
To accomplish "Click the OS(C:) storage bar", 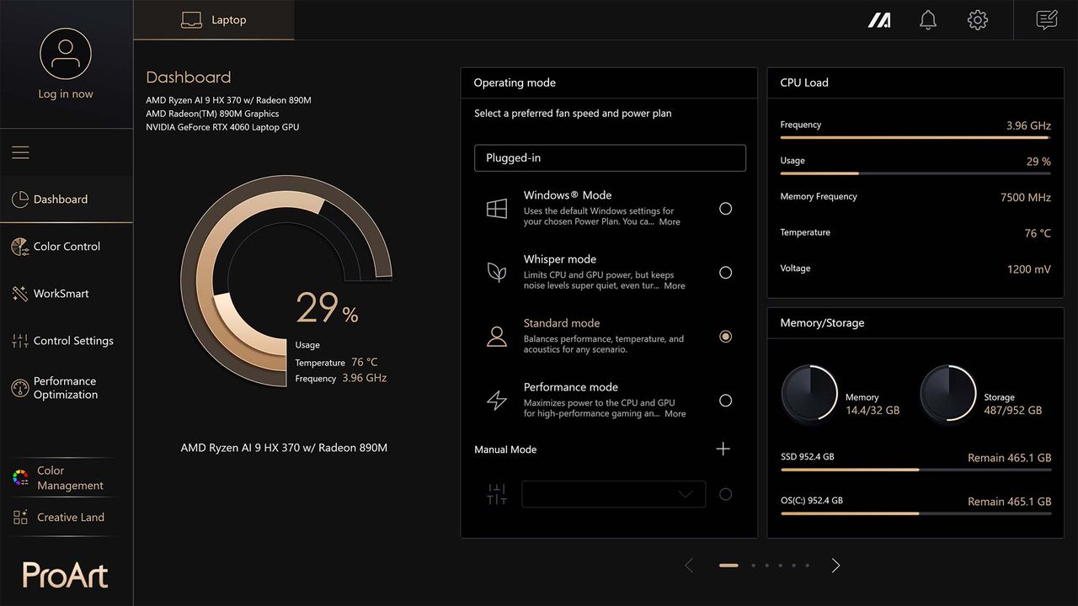I will [x=915, y=513].
